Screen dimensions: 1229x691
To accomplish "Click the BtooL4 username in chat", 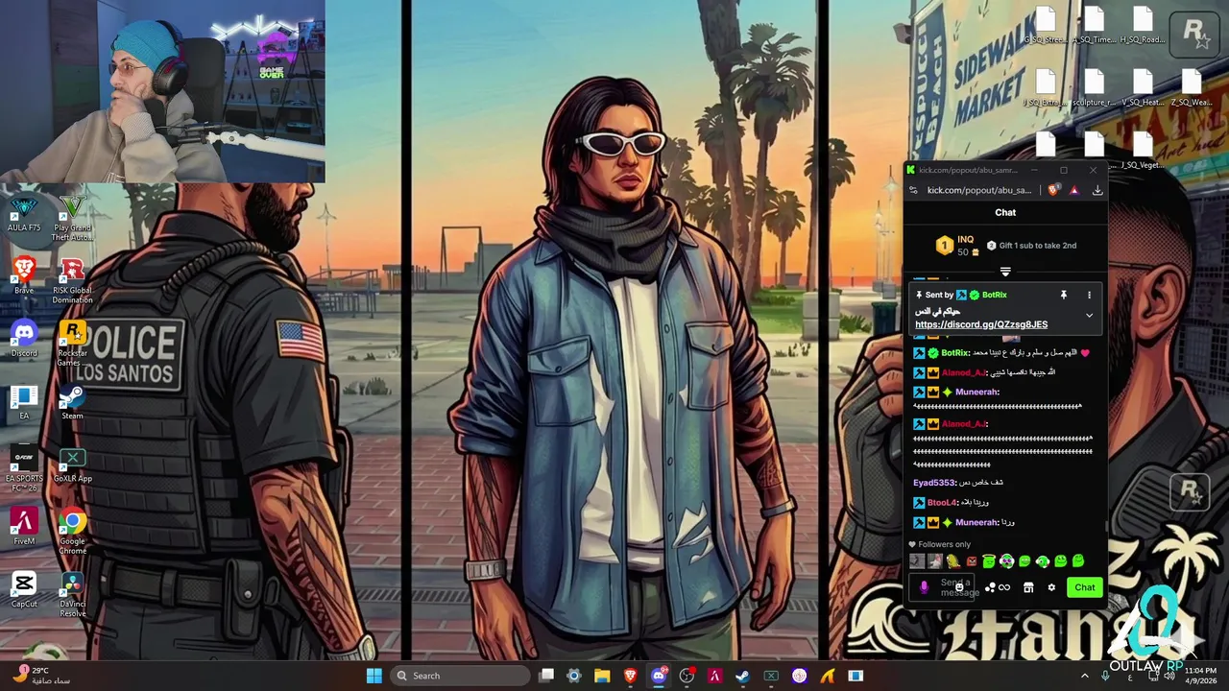I will [x=943, y=503].
